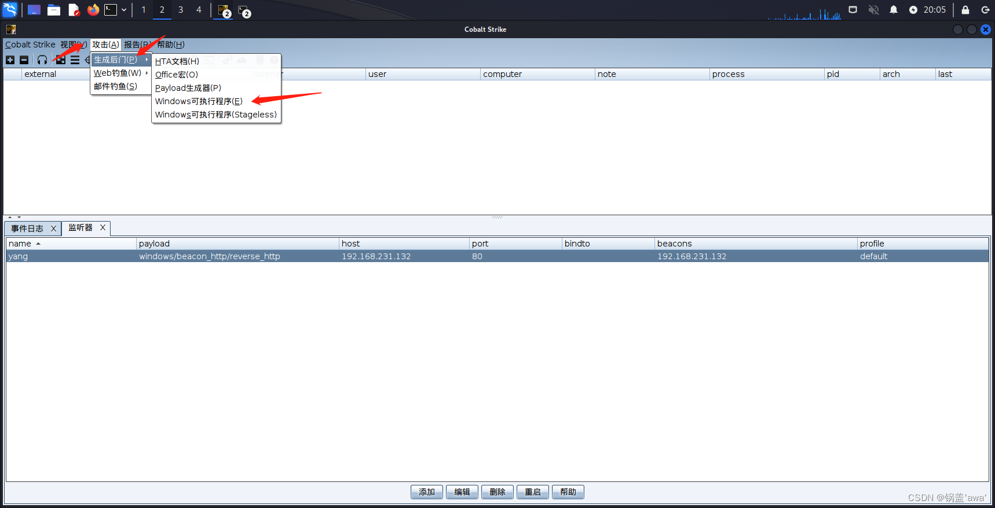Screen dimensions: 995x508
Task: Lock the screen with padlock icon
Action: point(965,10)
